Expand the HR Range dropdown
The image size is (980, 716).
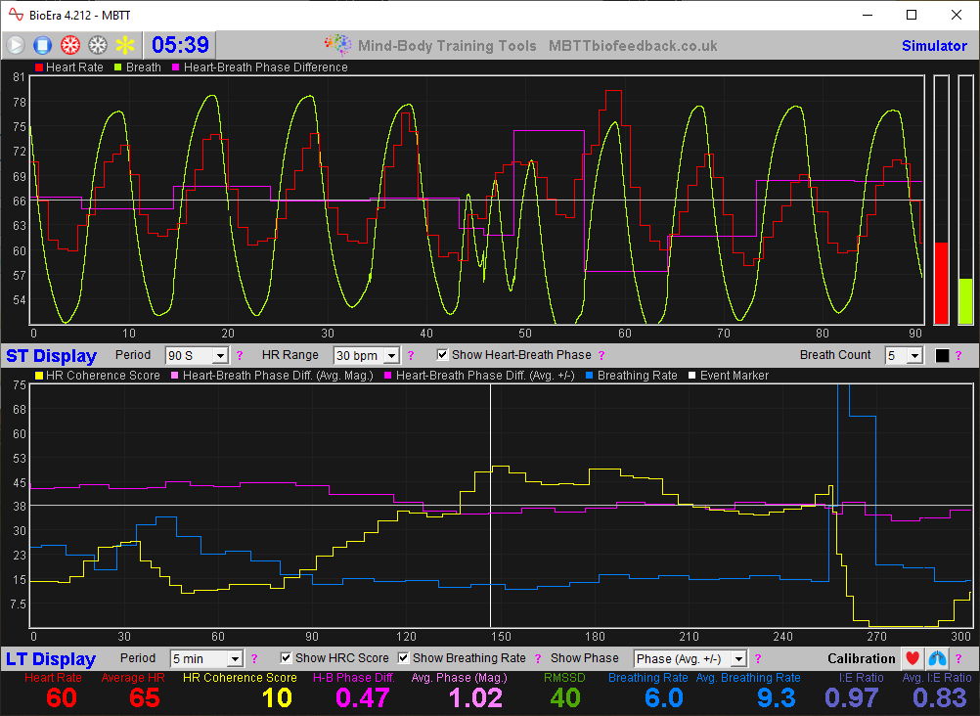pos(366,355)
